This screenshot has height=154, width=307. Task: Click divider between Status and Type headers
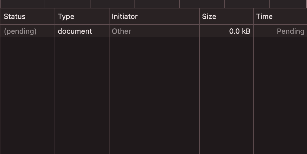(55, 17)
